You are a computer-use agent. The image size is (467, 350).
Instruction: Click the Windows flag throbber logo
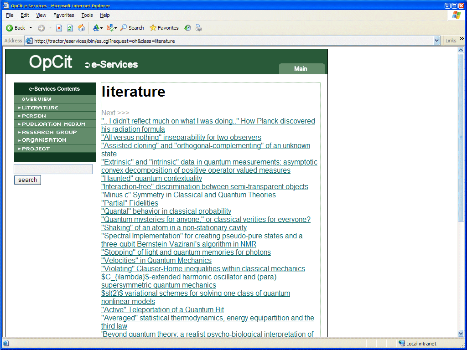456,15
